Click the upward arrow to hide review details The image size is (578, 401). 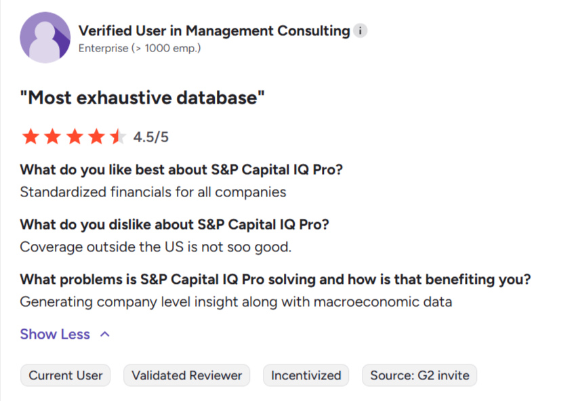[105, 334]
